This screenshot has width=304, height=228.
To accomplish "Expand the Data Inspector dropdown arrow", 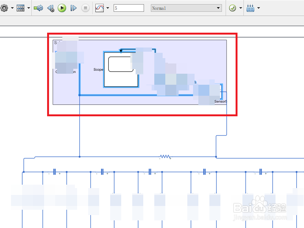I will click(x=108, y=8).
